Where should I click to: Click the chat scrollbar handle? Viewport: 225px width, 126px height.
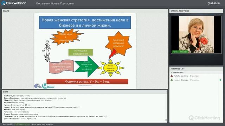coord(166,120)
